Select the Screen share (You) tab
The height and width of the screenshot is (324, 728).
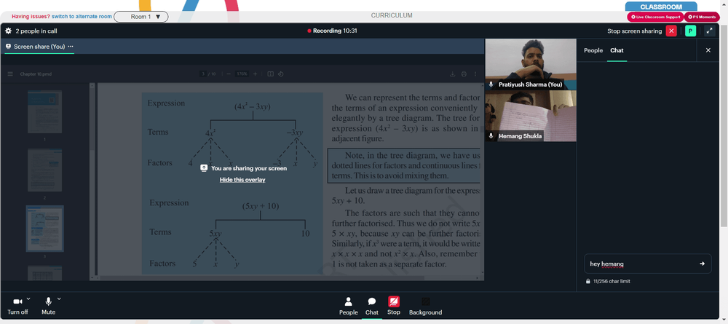(x=39, y=47)
